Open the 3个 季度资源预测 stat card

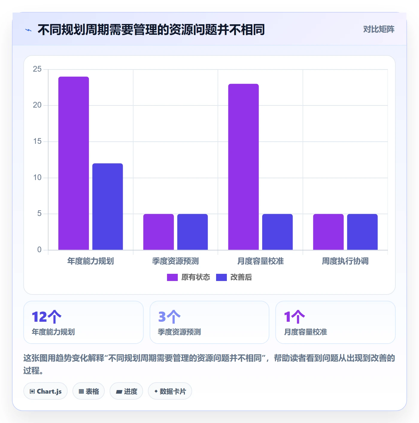click(x=209, y=322)
